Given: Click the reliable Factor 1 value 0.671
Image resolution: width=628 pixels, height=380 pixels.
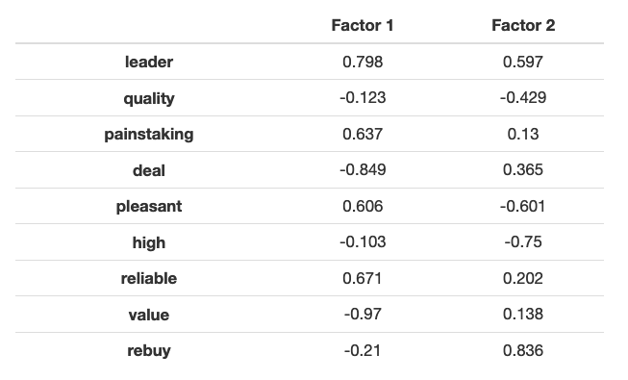Looking at the screenshot, I should pyautogui.click(x=363, y=278).
